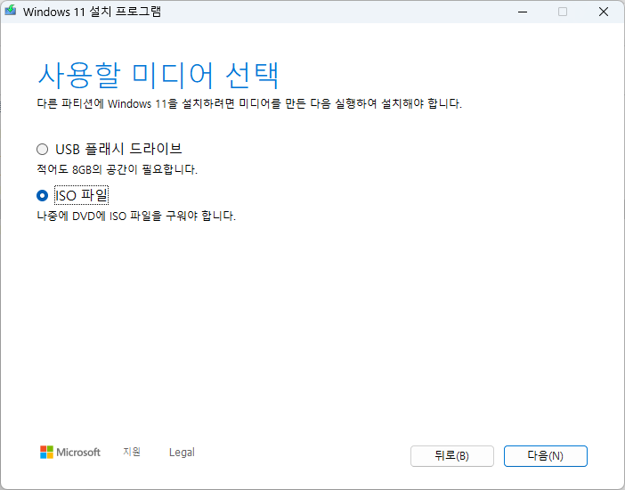Image resolution: width=625 pixels, height=490 pixels.
Task: Click the Microsoft logo
Action: (x=70, y=452)
